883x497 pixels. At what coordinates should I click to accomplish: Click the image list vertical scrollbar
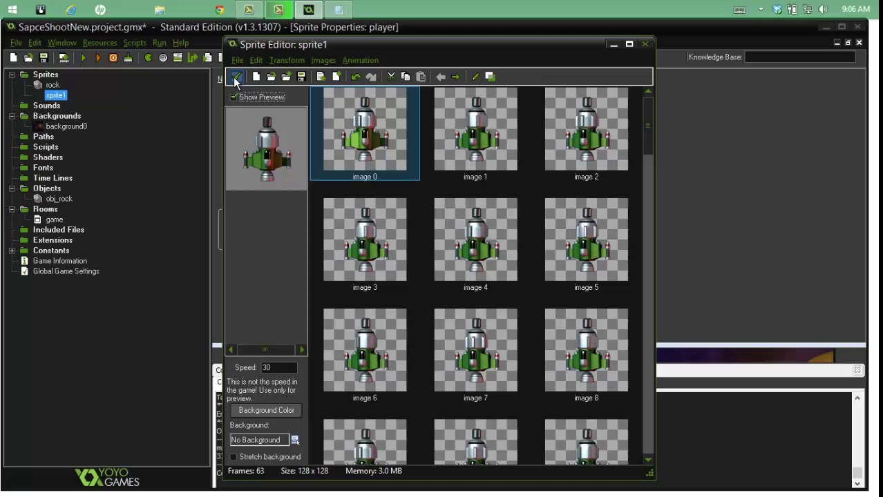pos(648,276)
